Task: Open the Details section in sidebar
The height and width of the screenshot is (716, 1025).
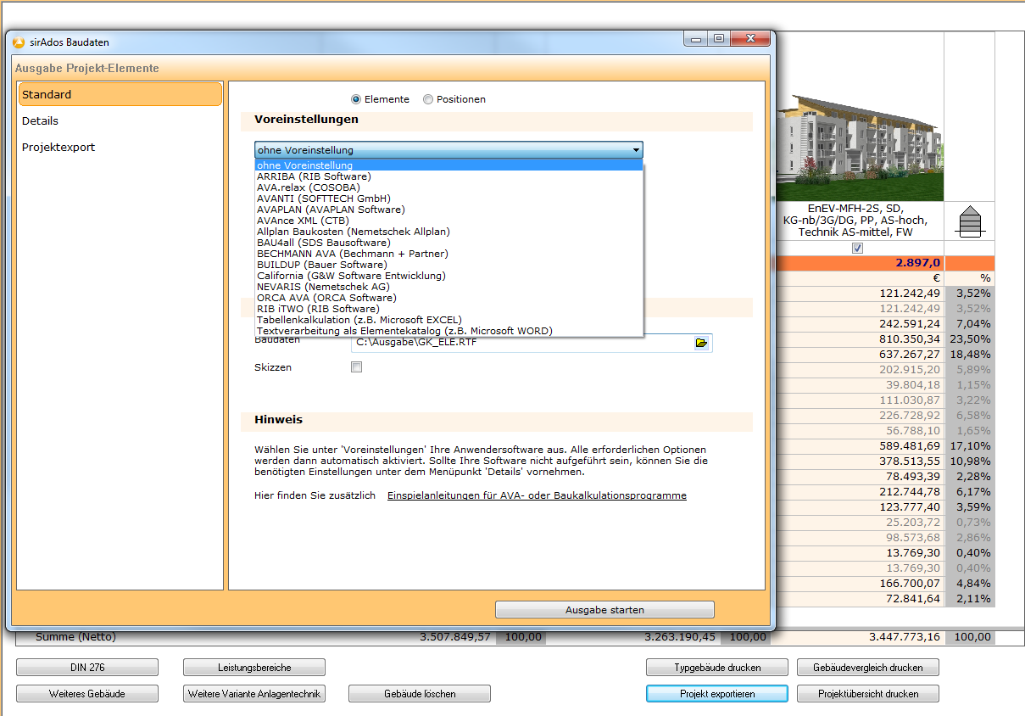Action: click(41, 121)
